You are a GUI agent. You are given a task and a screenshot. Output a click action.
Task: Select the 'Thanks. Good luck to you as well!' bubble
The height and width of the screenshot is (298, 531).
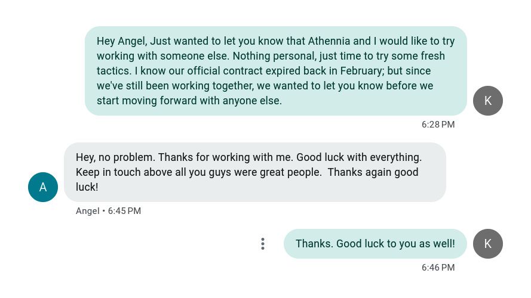click(x=375, y=244)
